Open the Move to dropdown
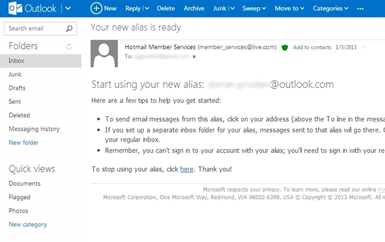Image resolution: width=385 pixels, height=242 pixels. pyautogui.click(x=290, y=8)
